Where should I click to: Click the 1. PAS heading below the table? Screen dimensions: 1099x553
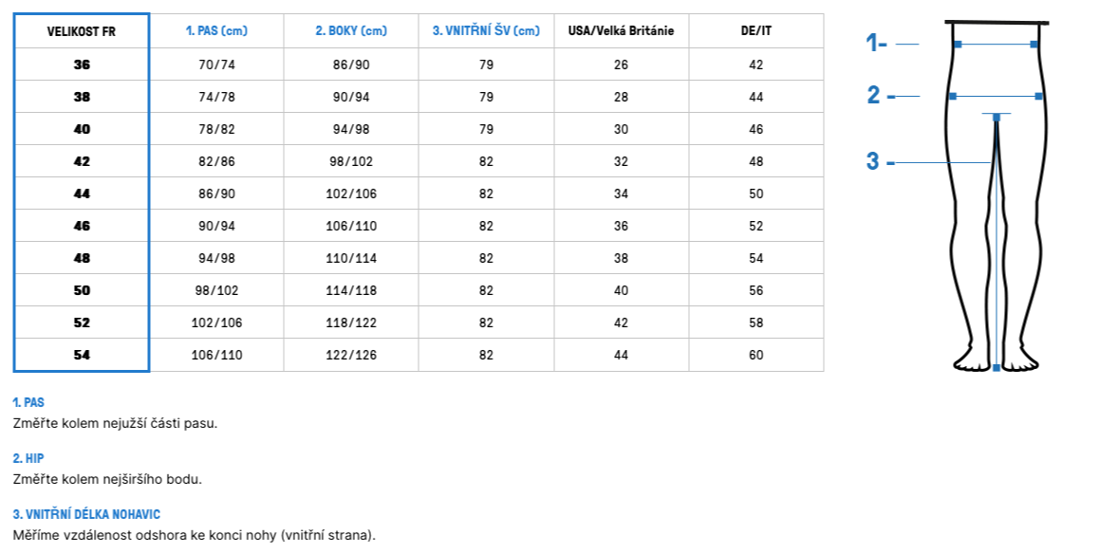pyautogui.click(x=28, y=402)
